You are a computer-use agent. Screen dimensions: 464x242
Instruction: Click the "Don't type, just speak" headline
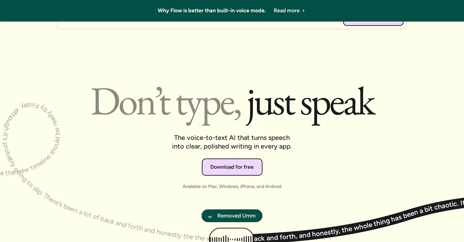point(233,105)
